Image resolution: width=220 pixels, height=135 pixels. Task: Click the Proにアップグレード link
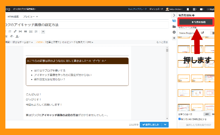[x=138, y=9]
